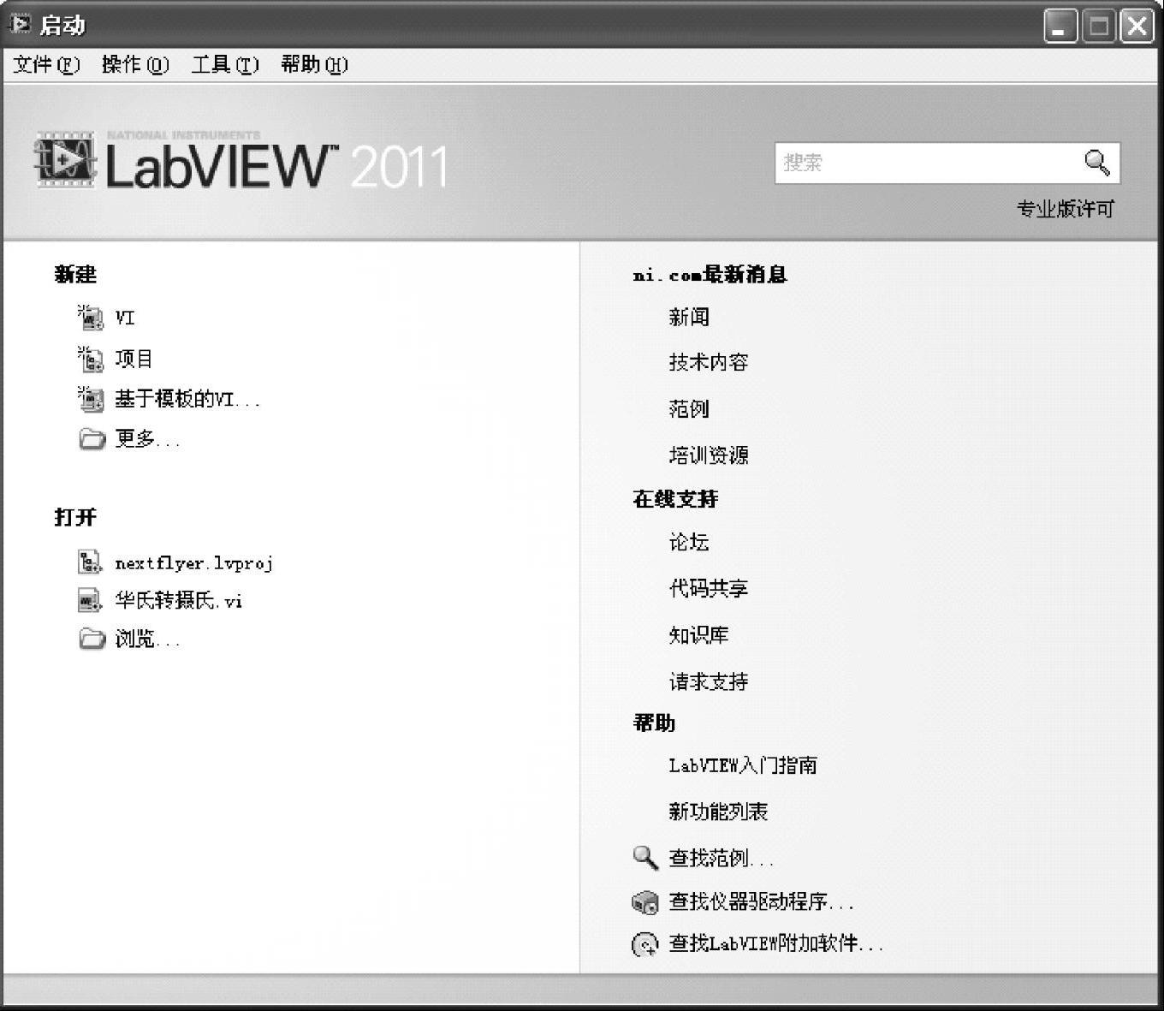Image resolution: width=1164 pixels, height=1011 pixels.
Task: Open the 更多... link under 新建
Action: pos(147,439)
